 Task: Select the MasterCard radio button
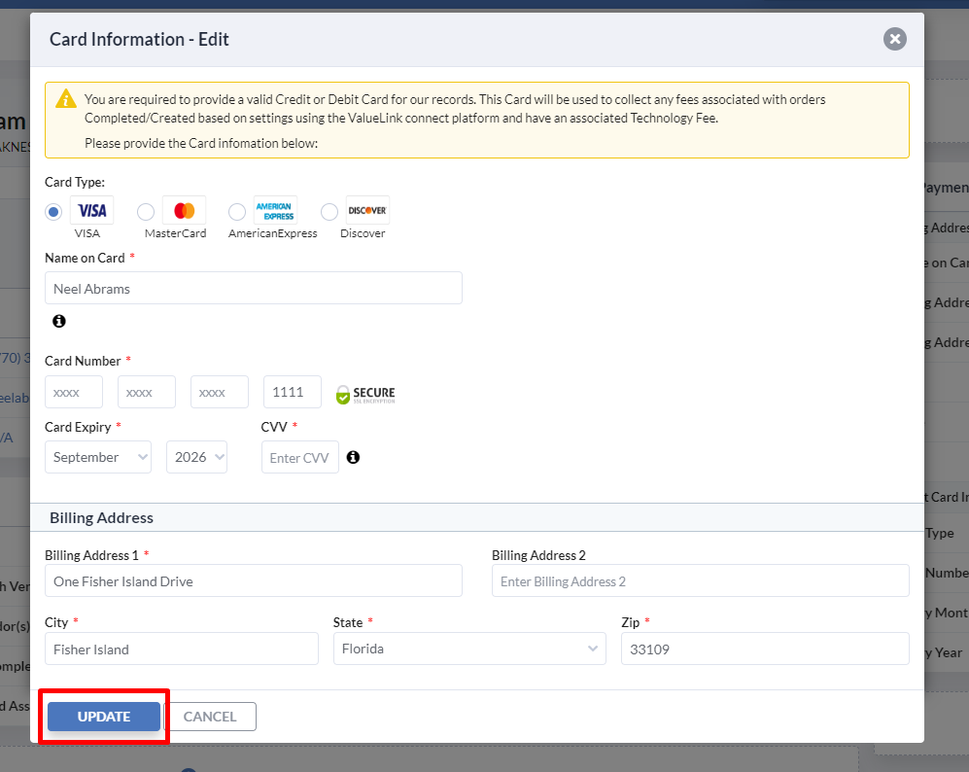pos(146,212)
